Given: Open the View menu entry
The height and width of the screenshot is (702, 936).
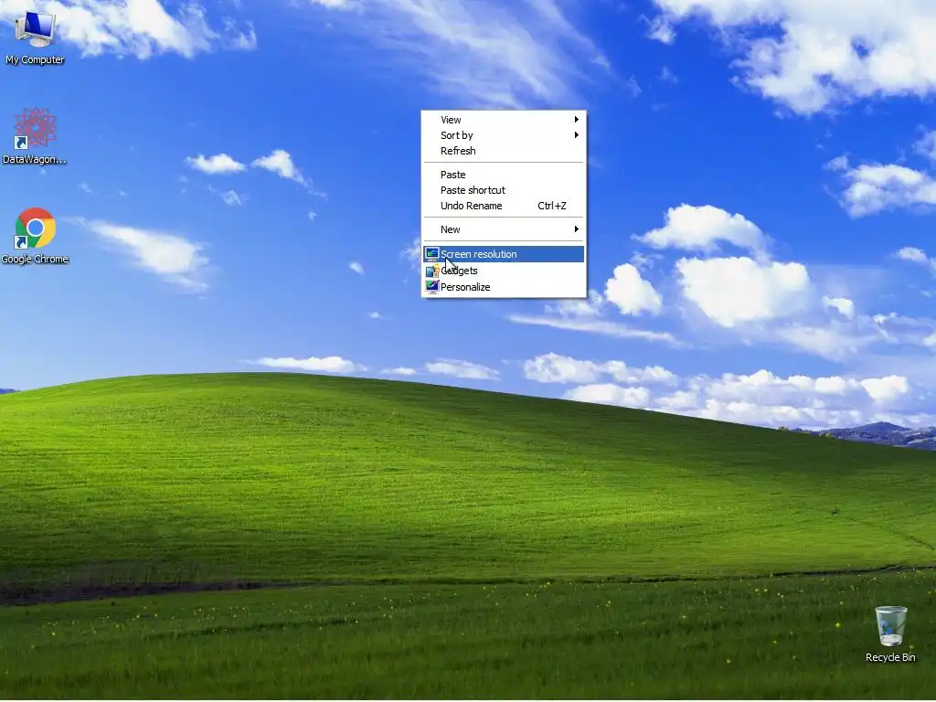Looking at the screenshot, I should click(504, 120).
